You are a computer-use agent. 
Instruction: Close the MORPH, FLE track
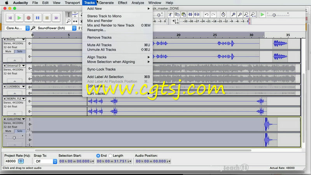[5, 99]
